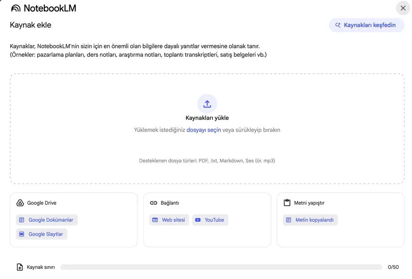
Task: Click the upload cloud icon above Kaynakları yükle
Action: 207,103
